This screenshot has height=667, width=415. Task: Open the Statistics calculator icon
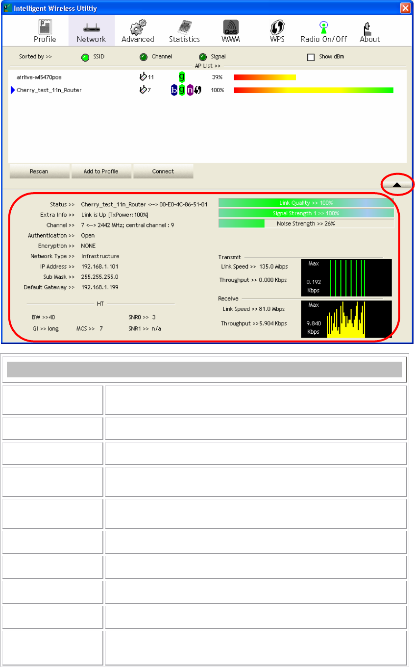[x=185, y=27]
